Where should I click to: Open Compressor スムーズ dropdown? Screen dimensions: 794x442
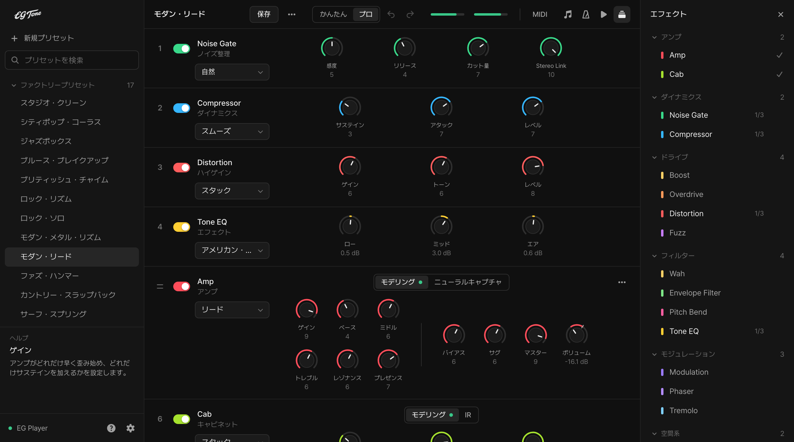pos(232,132)
